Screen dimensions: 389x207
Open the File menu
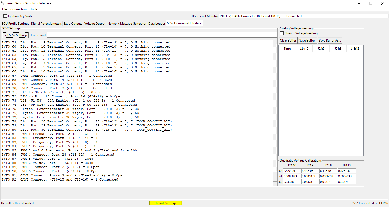coord(4,9)
